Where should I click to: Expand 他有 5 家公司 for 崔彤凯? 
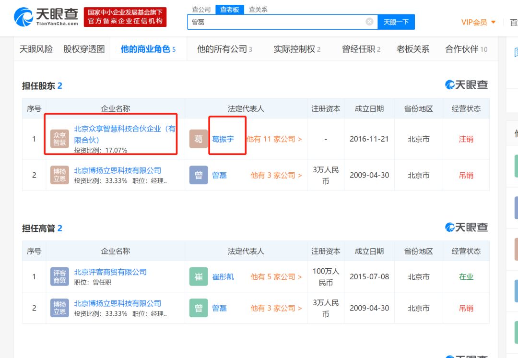(x=276, y=277)
